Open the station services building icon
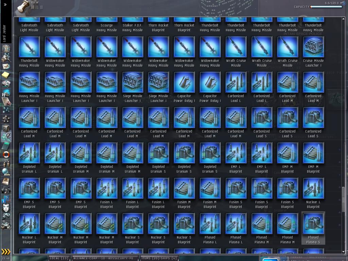This screenshot has height=261, width=348. tap(6, 225)
